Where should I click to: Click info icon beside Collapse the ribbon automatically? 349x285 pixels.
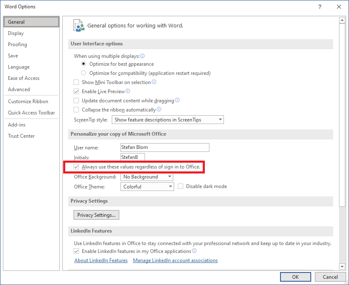[x=159, y=109]
